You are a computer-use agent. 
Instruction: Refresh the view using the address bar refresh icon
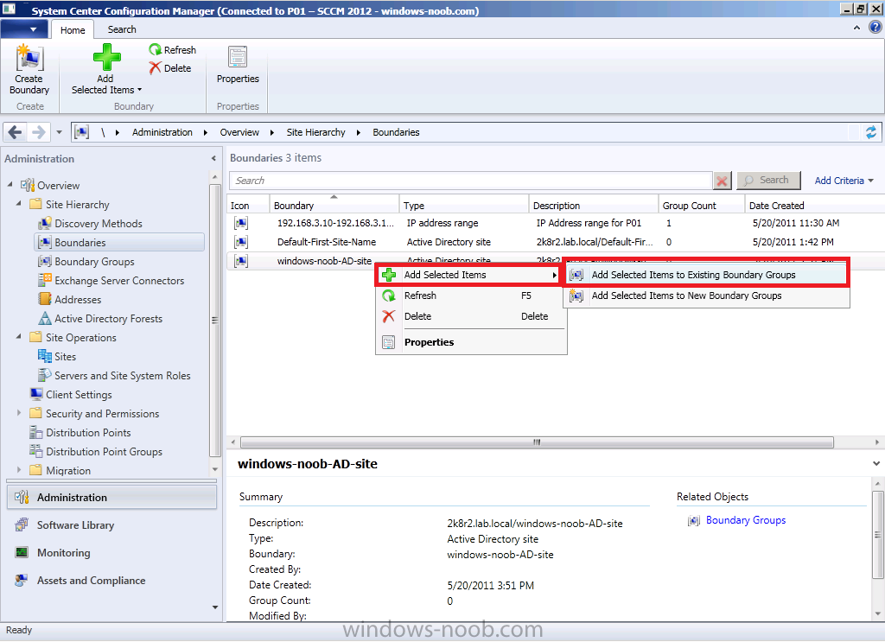(871, 132)
